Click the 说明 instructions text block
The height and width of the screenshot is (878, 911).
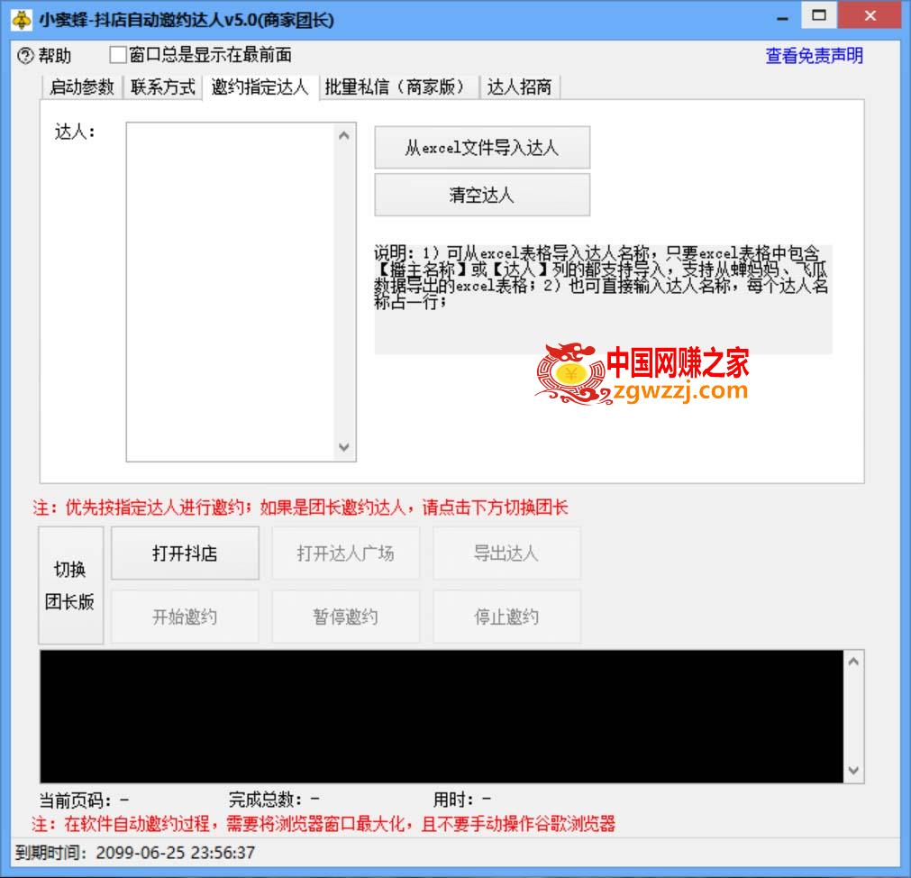point(603,299)
